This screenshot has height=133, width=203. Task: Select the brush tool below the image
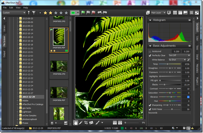tap(97, 122)
